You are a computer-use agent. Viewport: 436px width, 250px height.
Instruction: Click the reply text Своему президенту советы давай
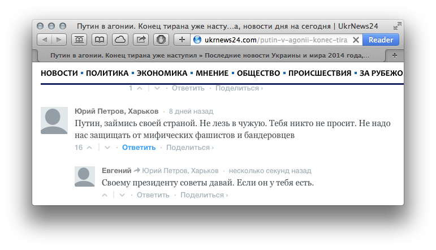tap(208, 183)
